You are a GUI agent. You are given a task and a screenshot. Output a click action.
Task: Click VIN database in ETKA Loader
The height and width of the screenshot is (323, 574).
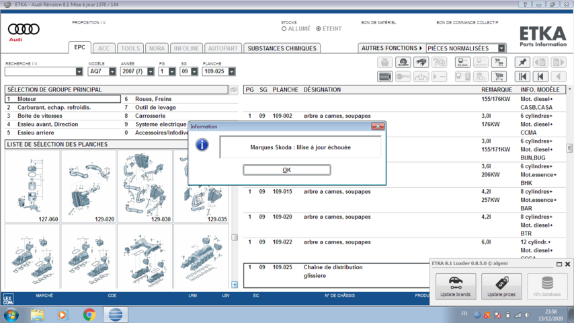tap(547, 287)
